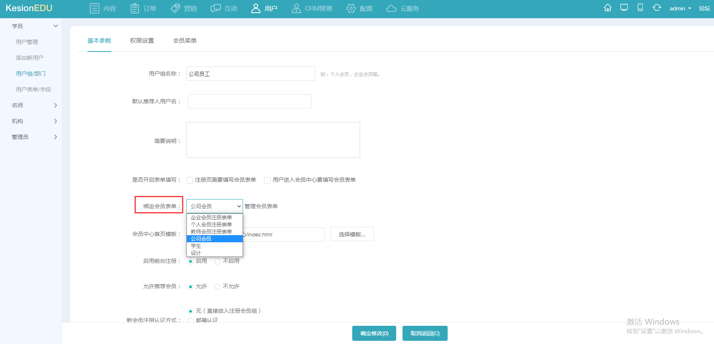Select 不允许 for recommending members

pyautogui.click(x=217, y=287)
